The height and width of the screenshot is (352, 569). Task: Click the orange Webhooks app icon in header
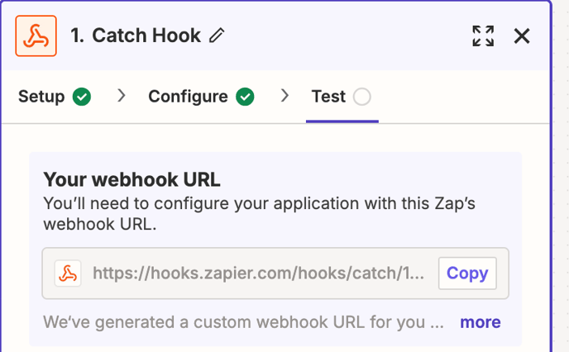pos(36,36)
